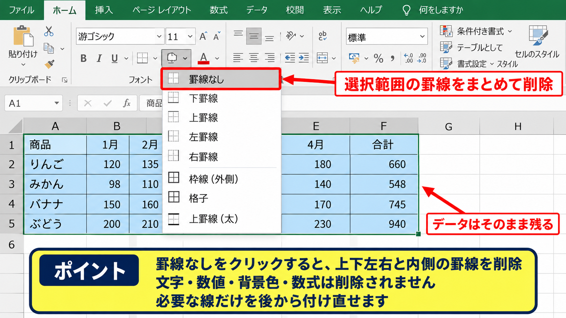The height and width of the screenshot is (318, 566).
Task: Click the red font color A swatch
Action: [203, 58]
